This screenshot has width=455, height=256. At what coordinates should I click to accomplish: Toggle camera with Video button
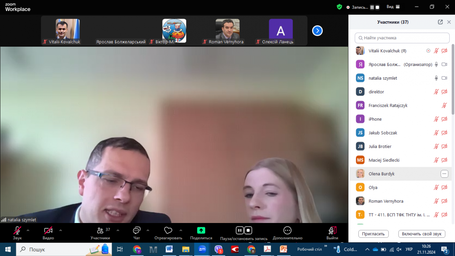click(x=48, y=230)
